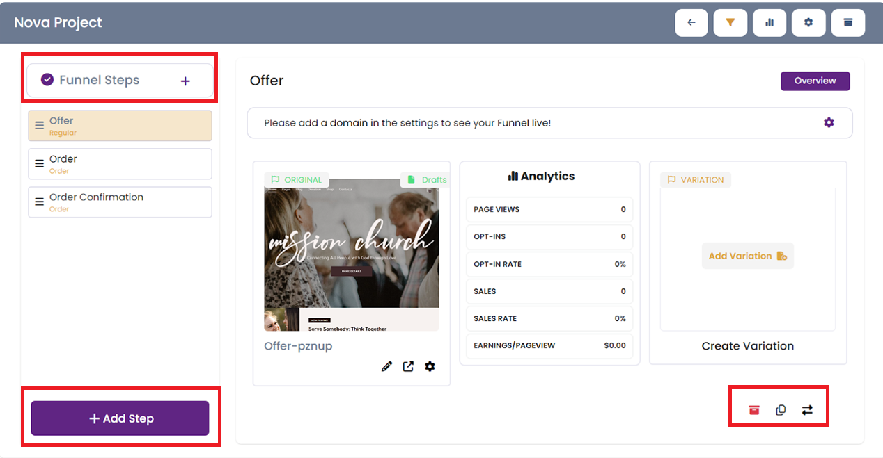Image resolution: width=883 pixels, height=458 pixels.
Task: Click the archive box icon in header
Action: click(847, 23)
